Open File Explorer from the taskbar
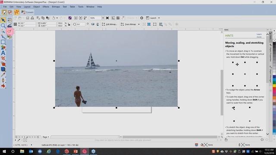Screen dimensions: 276x155 tap(22, 151)
